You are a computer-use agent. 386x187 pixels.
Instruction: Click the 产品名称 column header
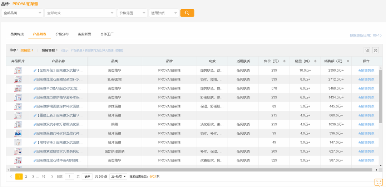(59, 61)
